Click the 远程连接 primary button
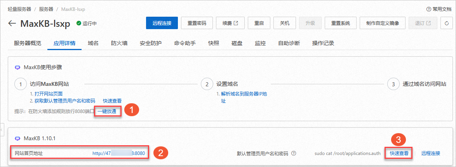Viewport: 456px width, 167px height. [162, 23]
